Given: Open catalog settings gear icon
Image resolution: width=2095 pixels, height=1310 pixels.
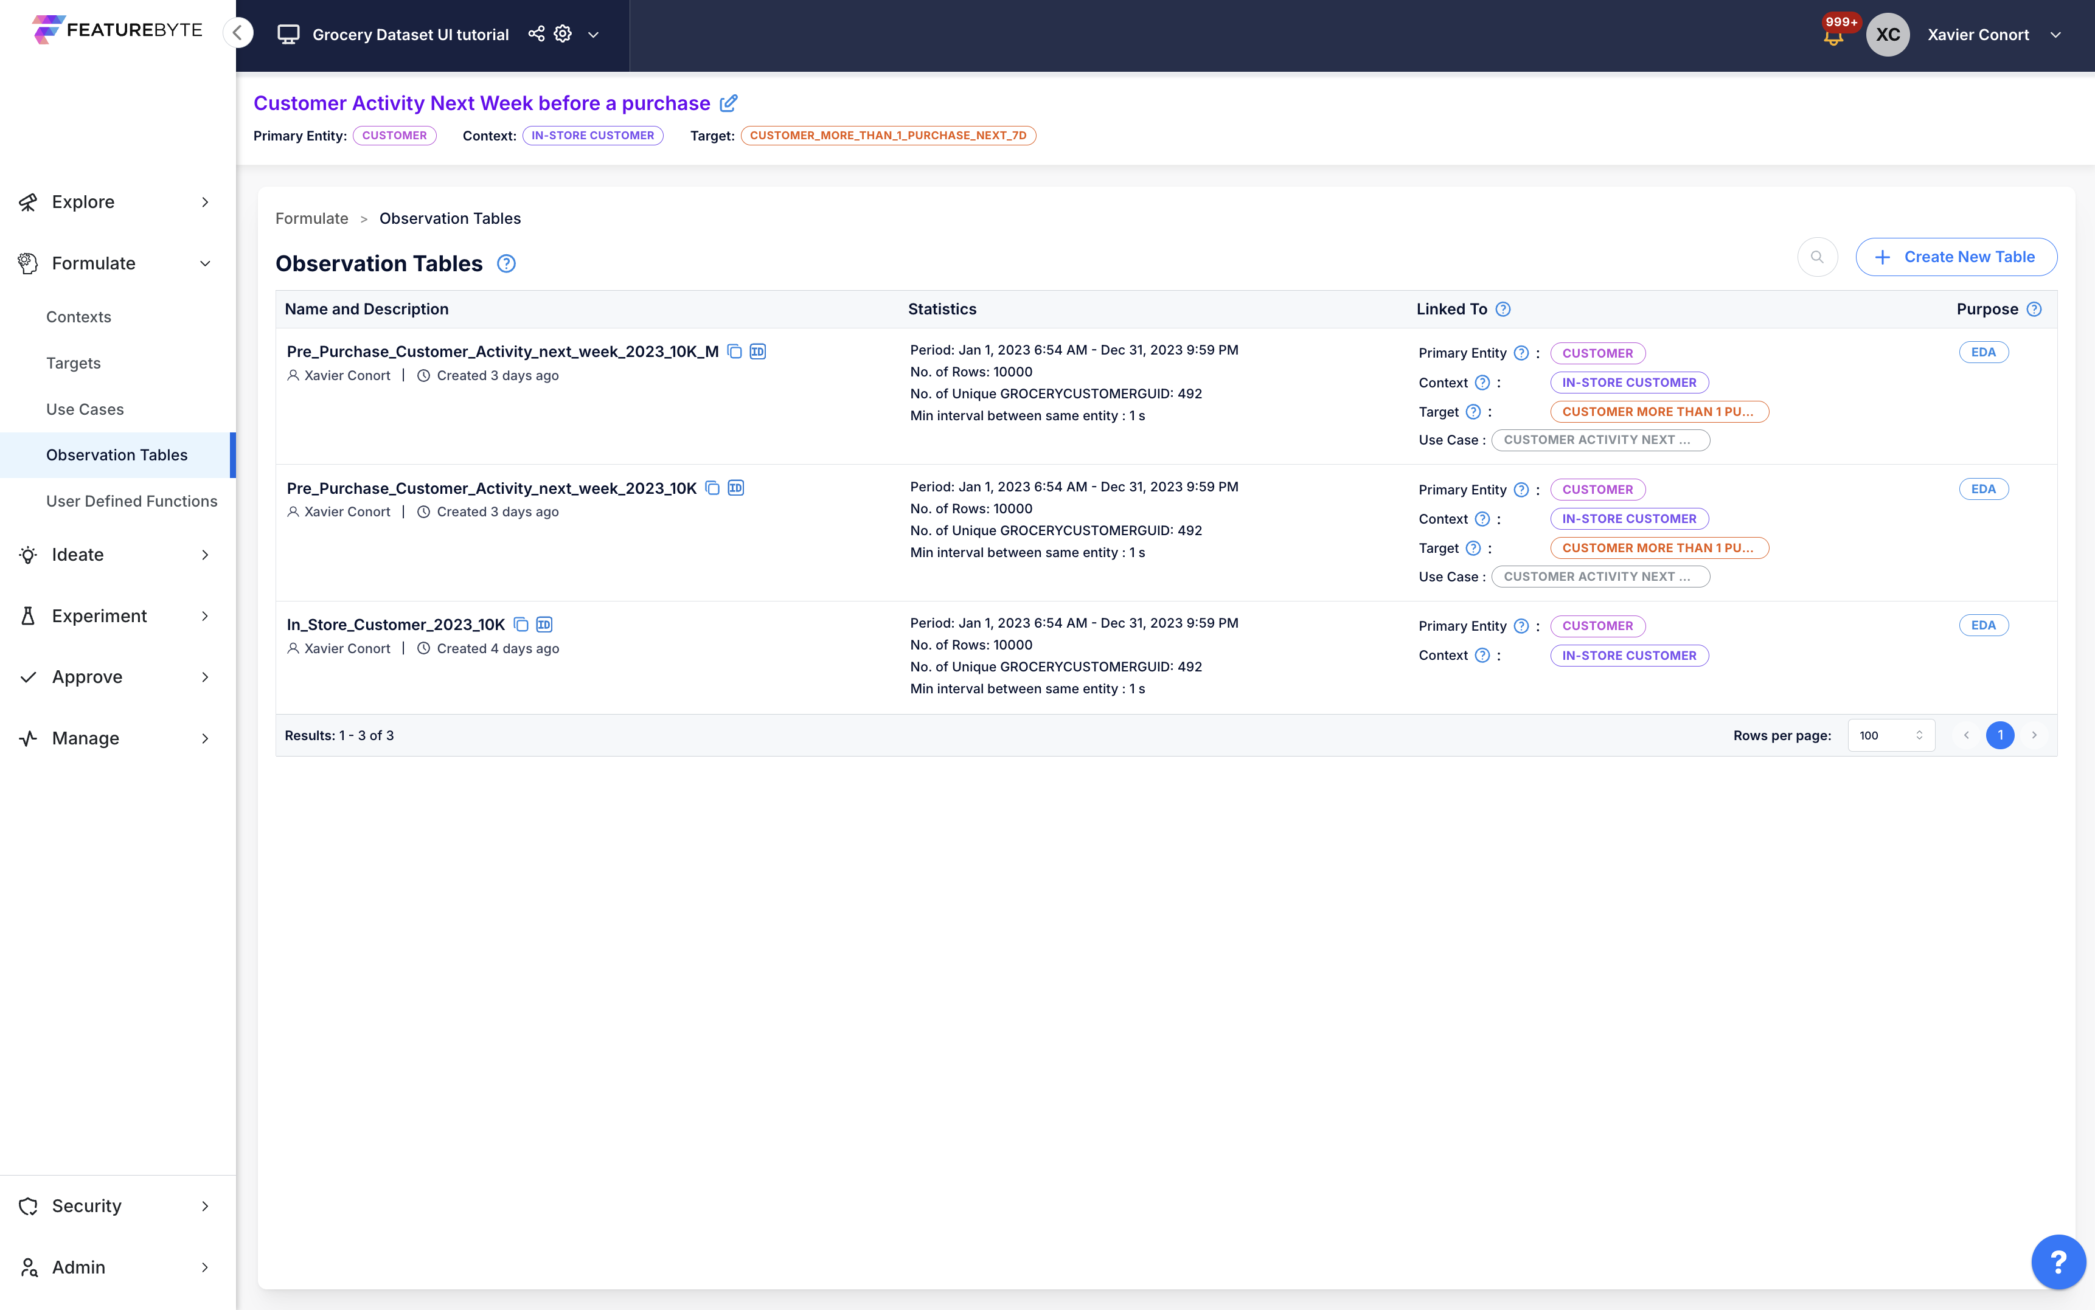Looking at the screenshot, I should (563, 34).
